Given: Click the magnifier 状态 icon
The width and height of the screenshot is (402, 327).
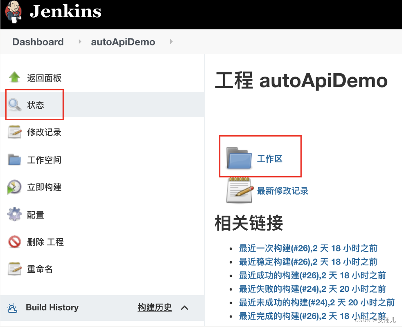Looking at the screenshot, I should coord(14,105).
